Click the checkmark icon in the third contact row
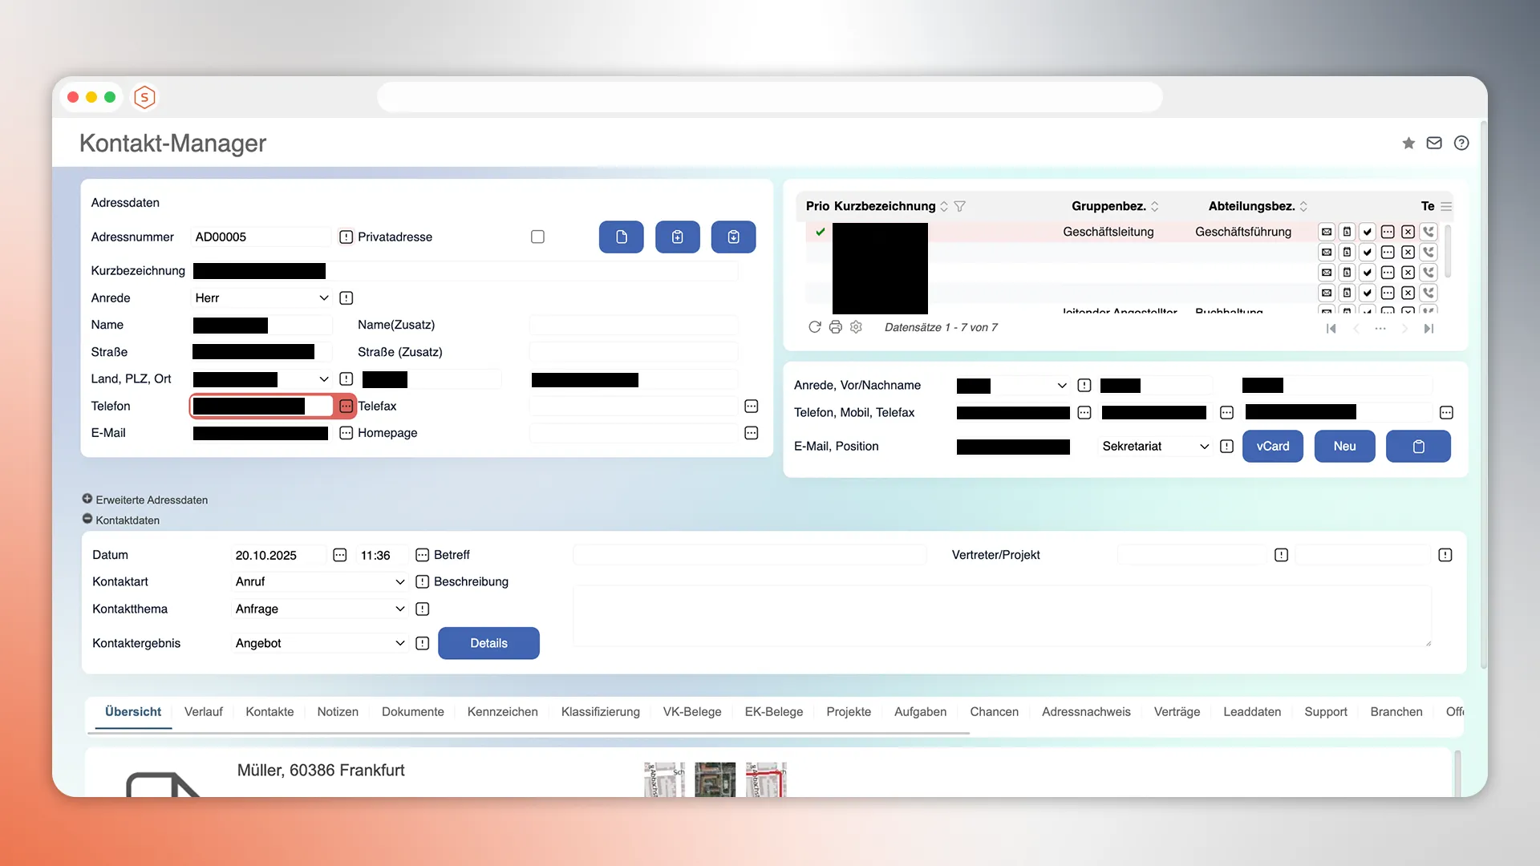Viewport: 1540px width, 866px height. (x=1368, y=272)
